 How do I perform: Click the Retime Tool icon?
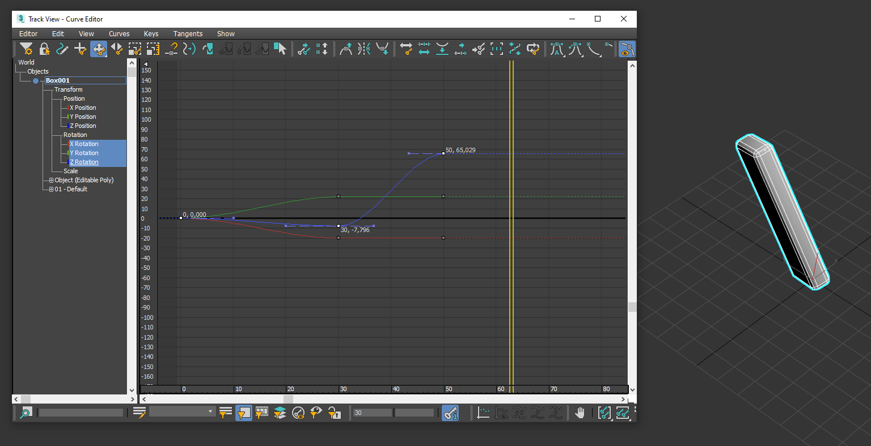515,49
